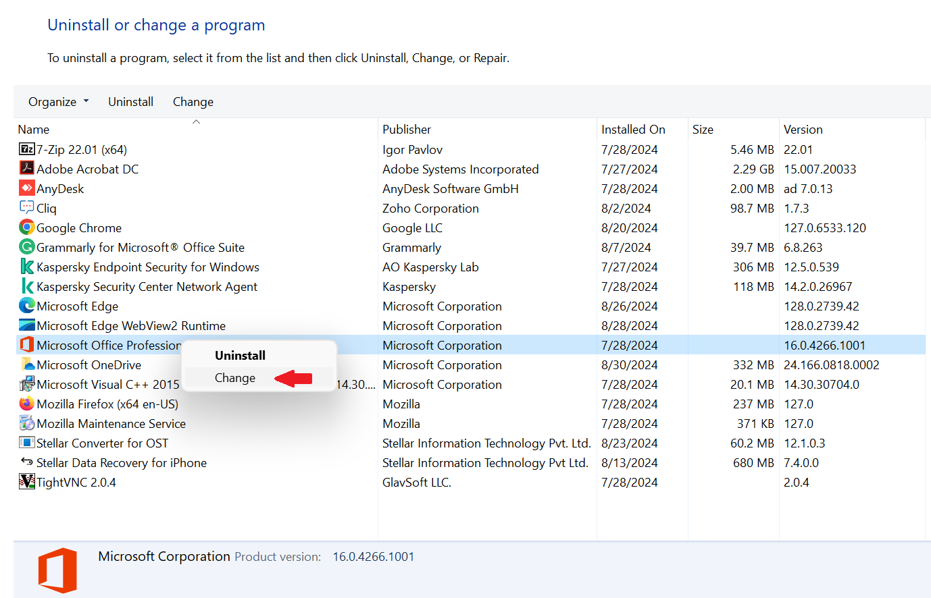Choose Uninstall from the context menu

point(240,355)
